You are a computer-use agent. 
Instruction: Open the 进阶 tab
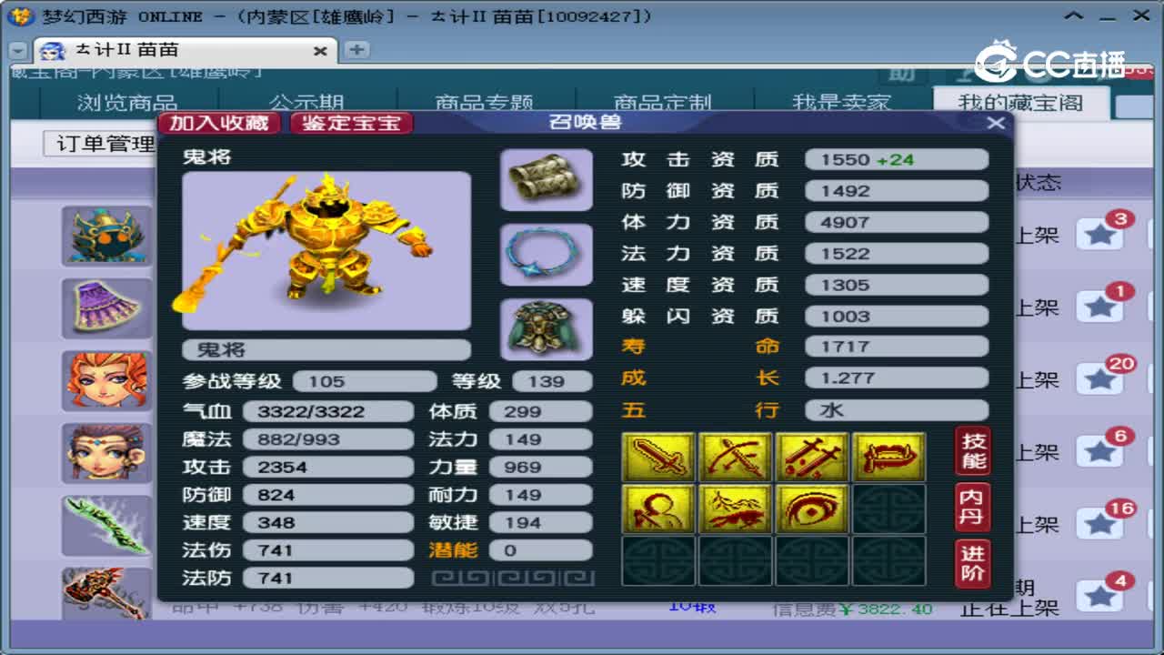(x=973, y=563)
